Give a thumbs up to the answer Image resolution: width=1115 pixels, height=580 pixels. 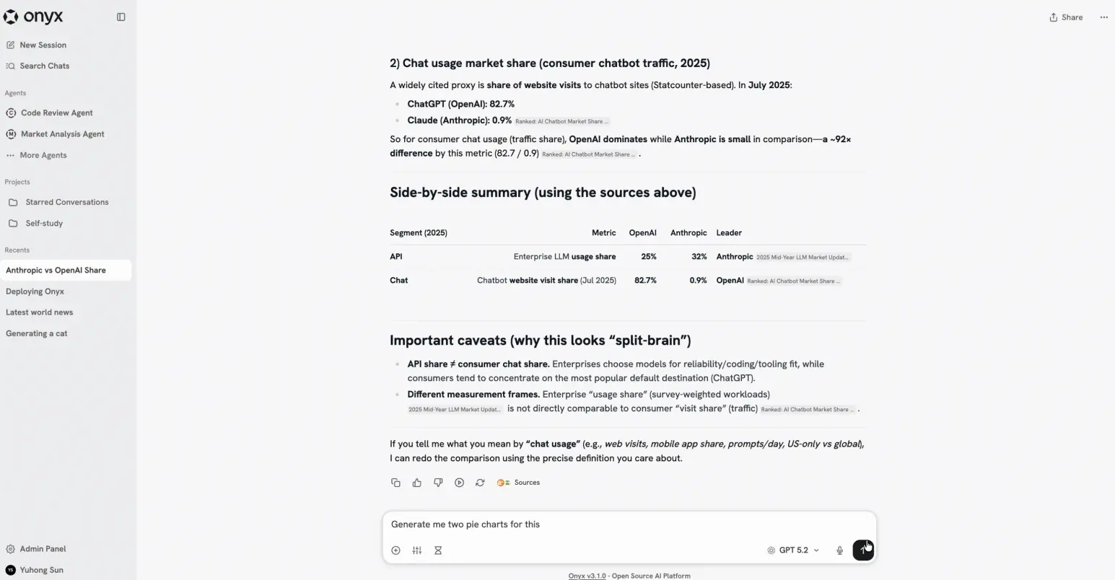click(x=416, y=482)
